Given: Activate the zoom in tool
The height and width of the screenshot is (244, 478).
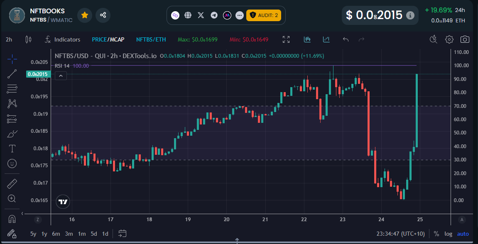Looking at the screenshot, I should [x=12, y=199].
